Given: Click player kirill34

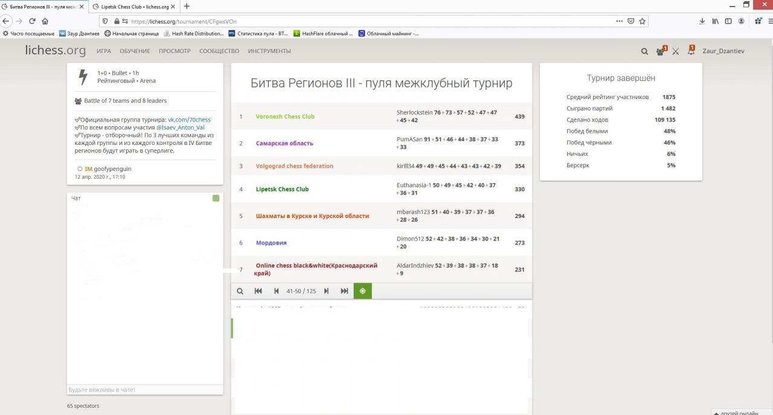Looking at the screenshot, I should (x=406, y=166).
